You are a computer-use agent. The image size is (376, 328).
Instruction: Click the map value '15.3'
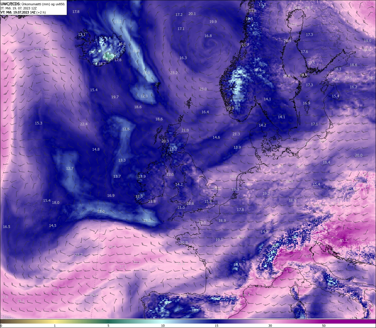38,123
